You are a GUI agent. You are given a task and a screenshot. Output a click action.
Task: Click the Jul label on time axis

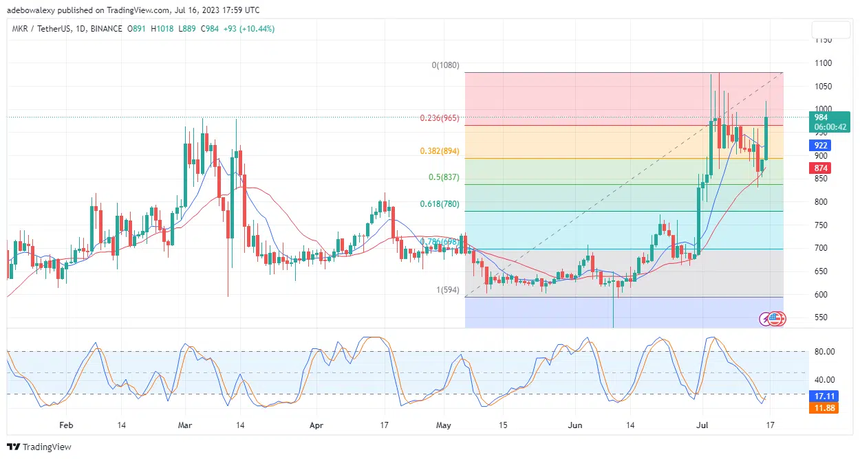704,425
